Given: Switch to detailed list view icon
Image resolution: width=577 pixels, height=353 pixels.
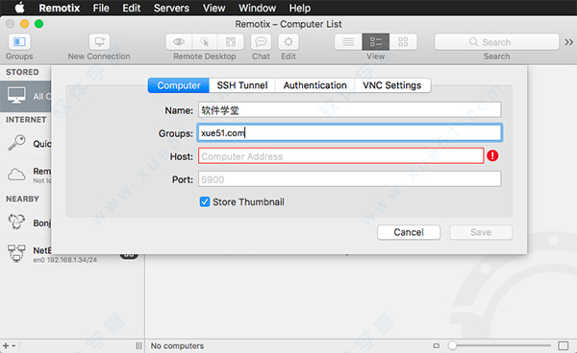Looking at the screenshot, I should [376, 42].
